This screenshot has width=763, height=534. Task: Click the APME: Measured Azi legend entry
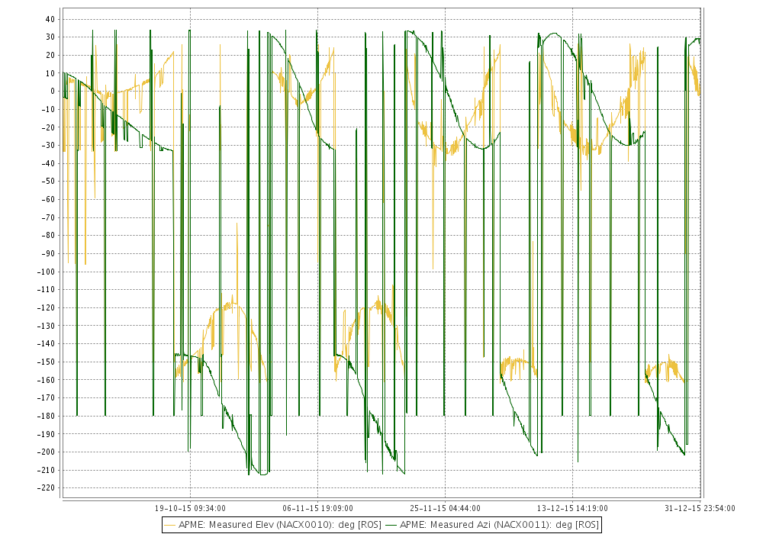[x=492, y=525]
